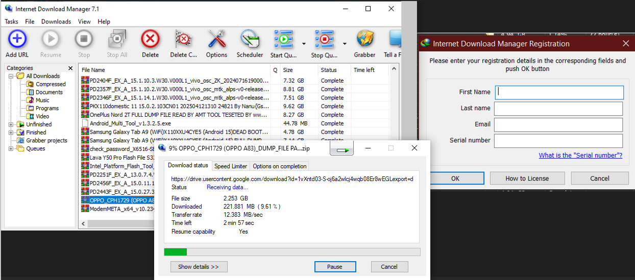This screenshot has height=280, width=635.
Task: Click Show details button
Action: (199, 267)
